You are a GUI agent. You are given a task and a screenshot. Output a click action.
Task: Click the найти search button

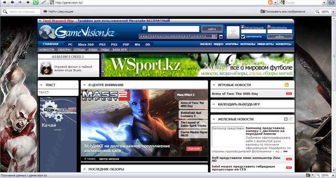tap(212, 29)
